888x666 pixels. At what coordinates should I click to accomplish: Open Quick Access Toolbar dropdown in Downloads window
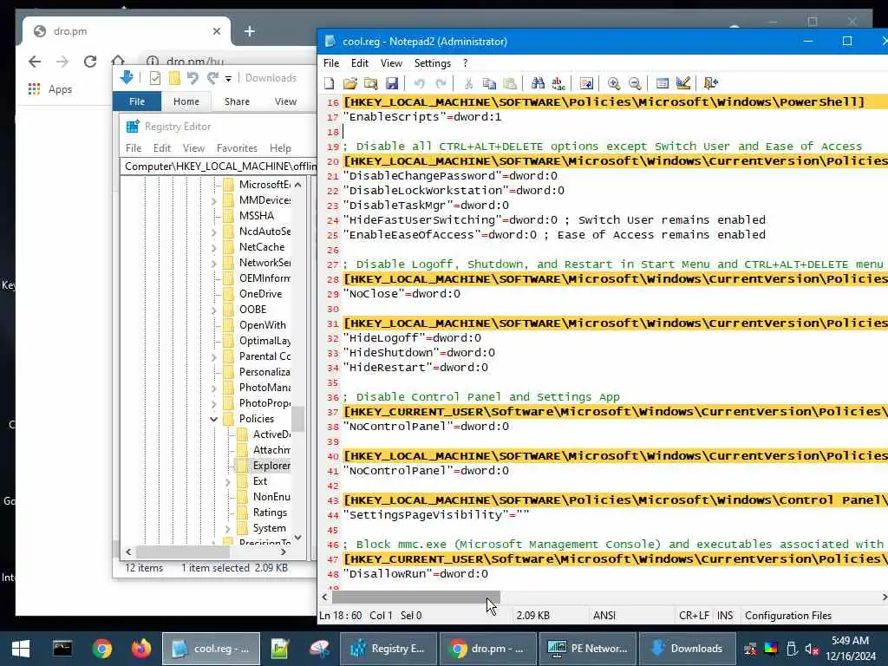point(228,79)
